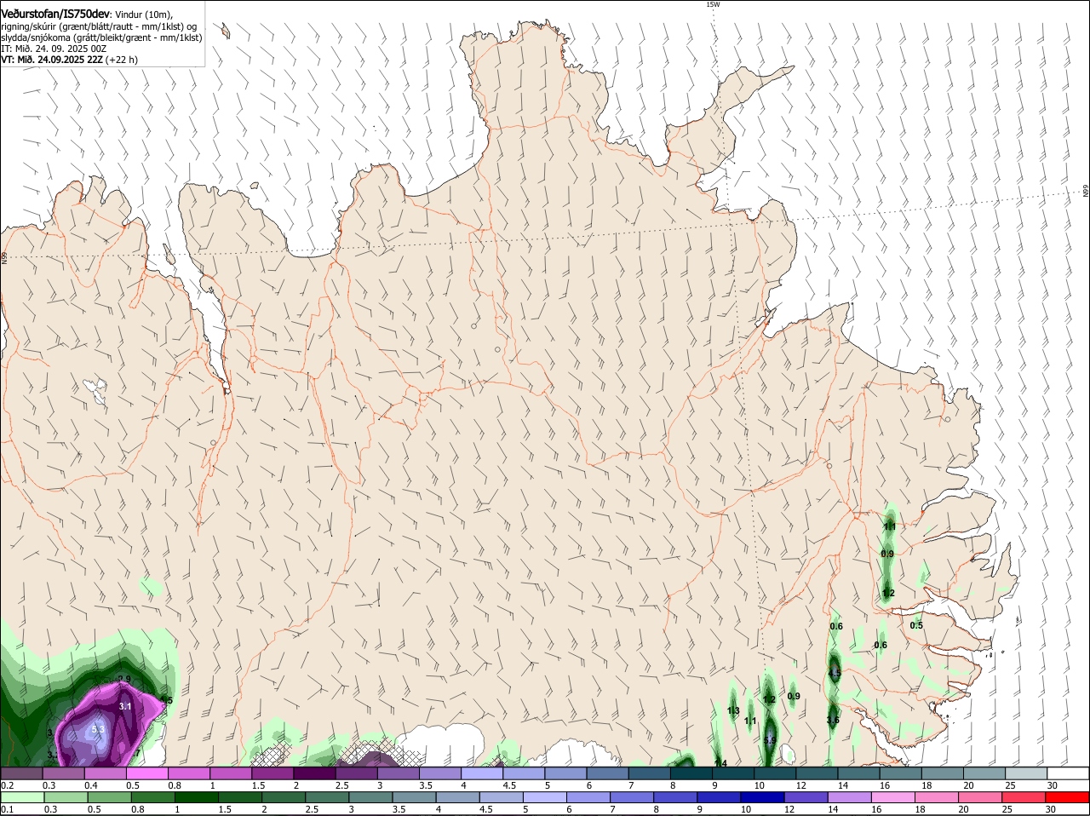The width and height of the screenshot is (1090, 816).
Task: Click the 1.3 rain value on the map
Action: (x=733, y=710)
